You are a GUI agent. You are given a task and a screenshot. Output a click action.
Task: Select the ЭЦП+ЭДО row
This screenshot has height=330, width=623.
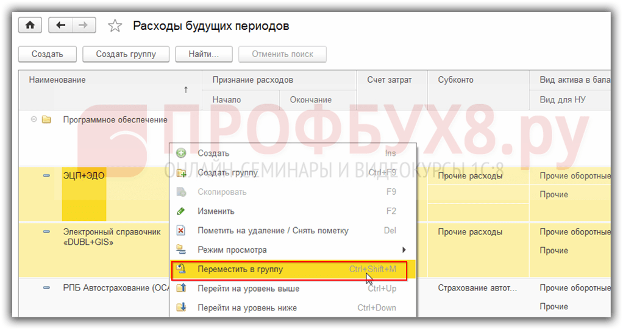84,176
